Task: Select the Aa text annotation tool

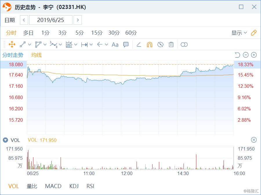Action: [x=115, y=44]
